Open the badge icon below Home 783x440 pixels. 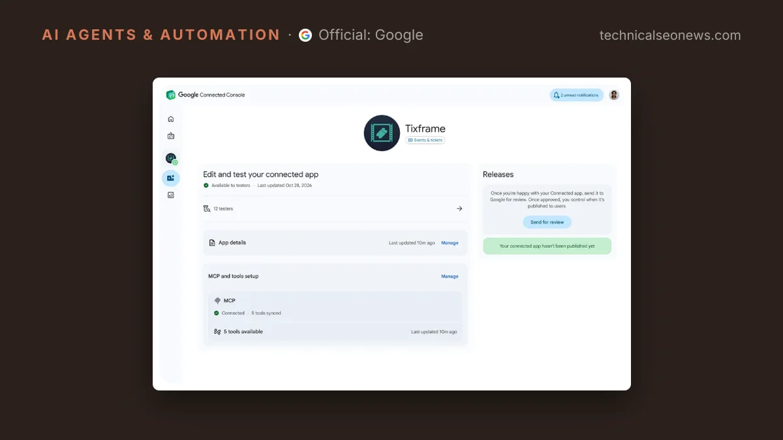click(171, 136)
